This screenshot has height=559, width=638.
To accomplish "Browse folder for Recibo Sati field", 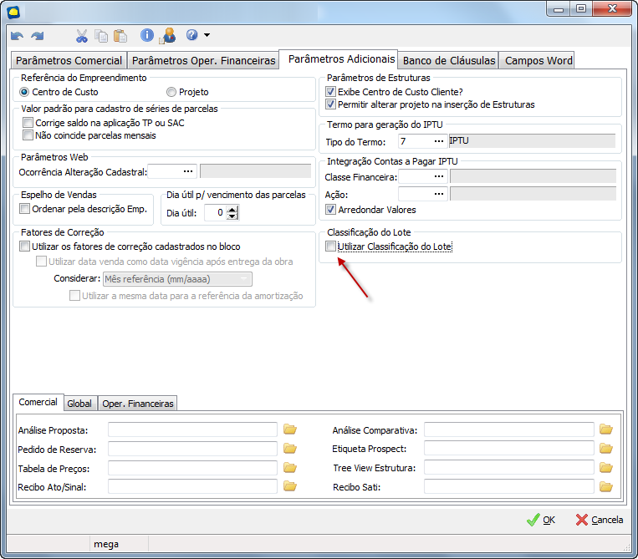I will [606, 486].
